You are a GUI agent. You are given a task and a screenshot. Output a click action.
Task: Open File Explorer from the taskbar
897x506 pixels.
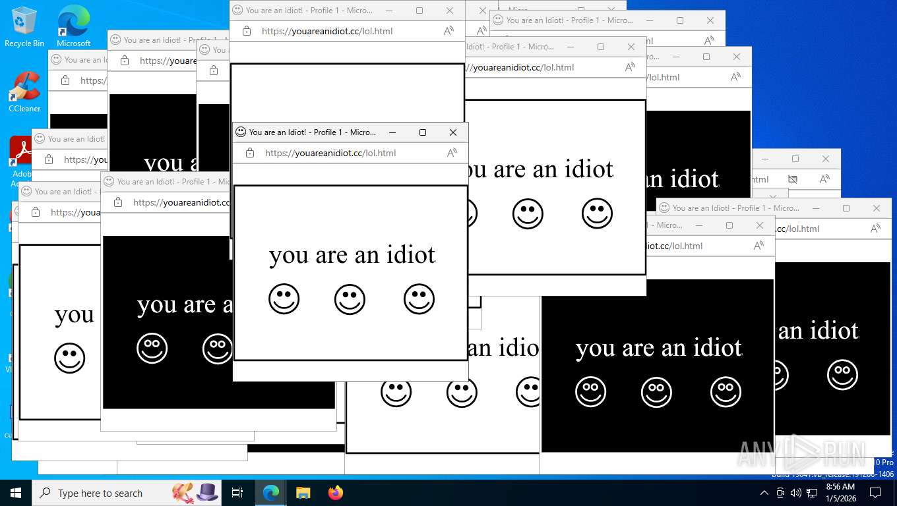pyautogui.click(x=303, y=493)
